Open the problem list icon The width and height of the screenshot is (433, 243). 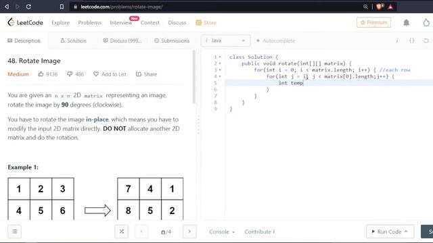[15, 232]
